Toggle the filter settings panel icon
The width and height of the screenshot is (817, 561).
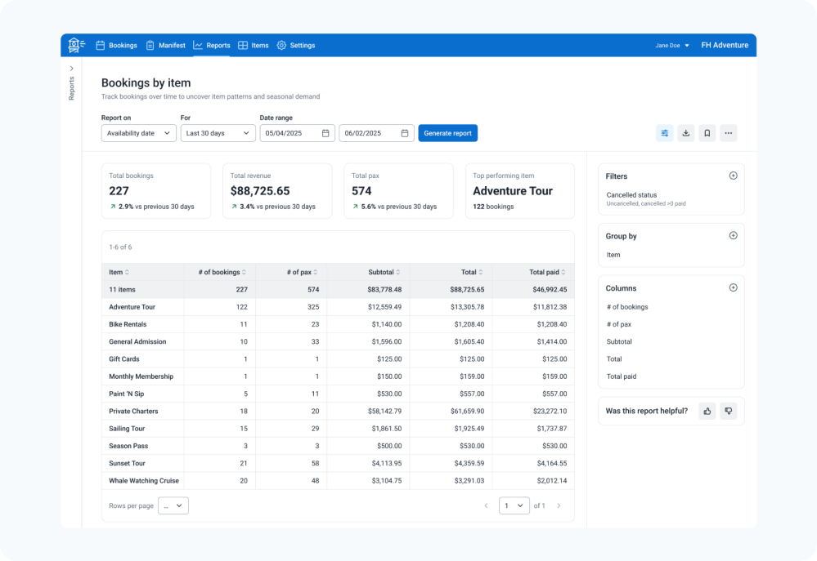665,133
